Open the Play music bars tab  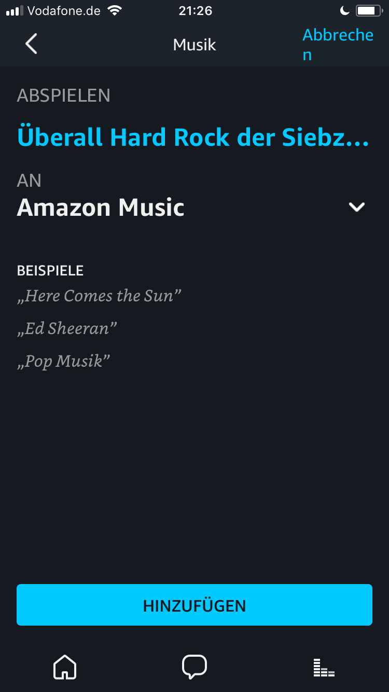click(x=324, y=667)
